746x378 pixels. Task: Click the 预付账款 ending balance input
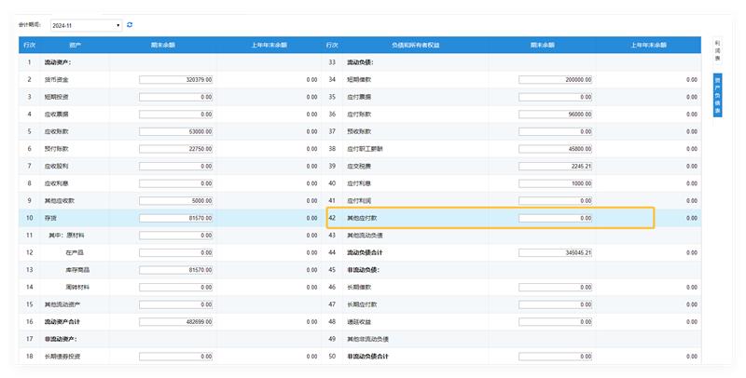click(x=176, y=148)
